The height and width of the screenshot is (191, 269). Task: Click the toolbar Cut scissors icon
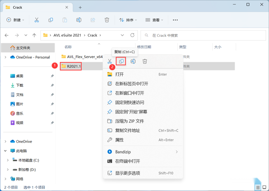pyautogui.click(x=36, y=20)
